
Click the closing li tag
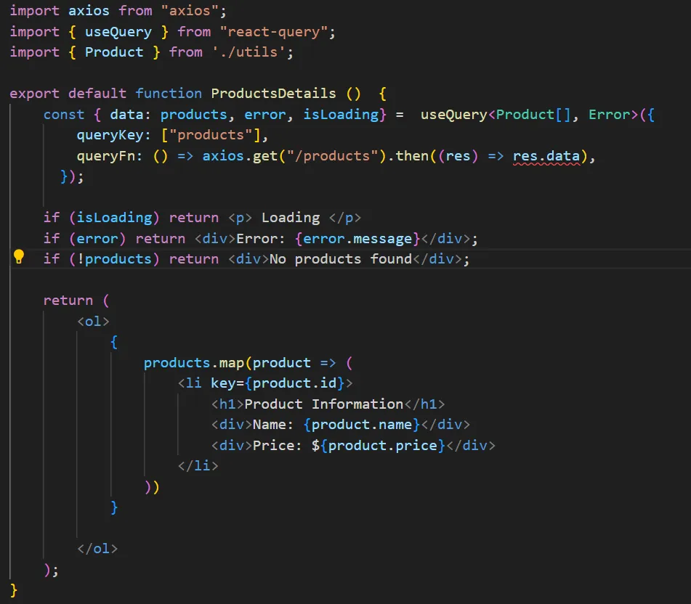pyautogui.click(x=198, y=465)
